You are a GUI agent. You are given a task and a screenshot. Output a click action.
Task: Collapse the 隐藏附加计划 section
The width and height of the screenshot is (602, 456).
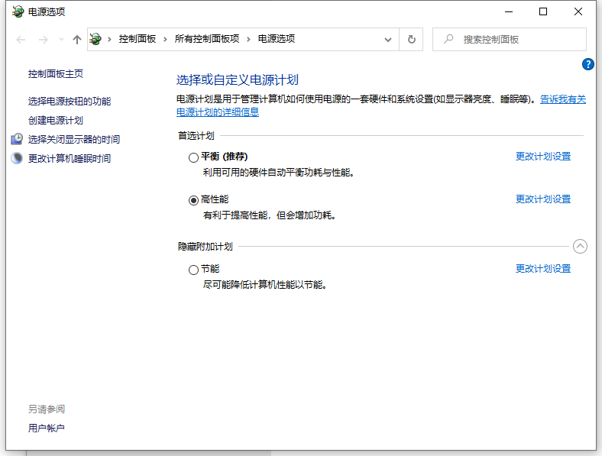[580, 246]
